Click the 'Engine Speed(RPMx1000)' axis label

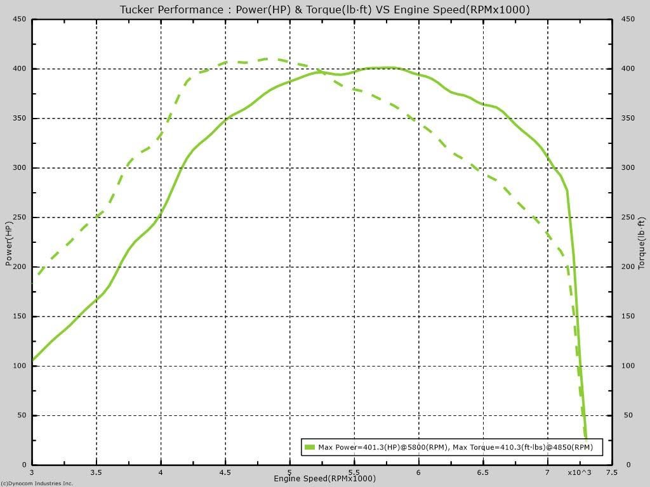(324, 479)
